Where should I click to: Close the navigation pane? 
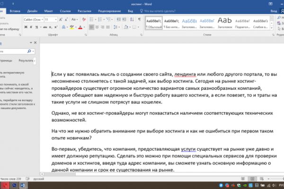[x=35, y=43]
